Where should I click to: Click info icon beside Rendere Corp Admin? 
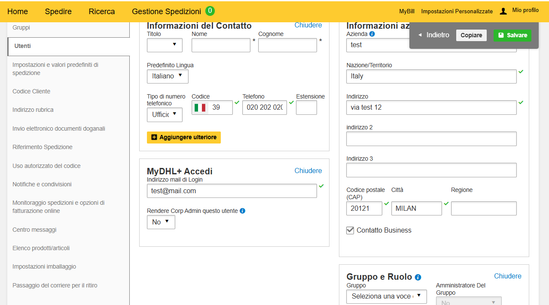242,211
